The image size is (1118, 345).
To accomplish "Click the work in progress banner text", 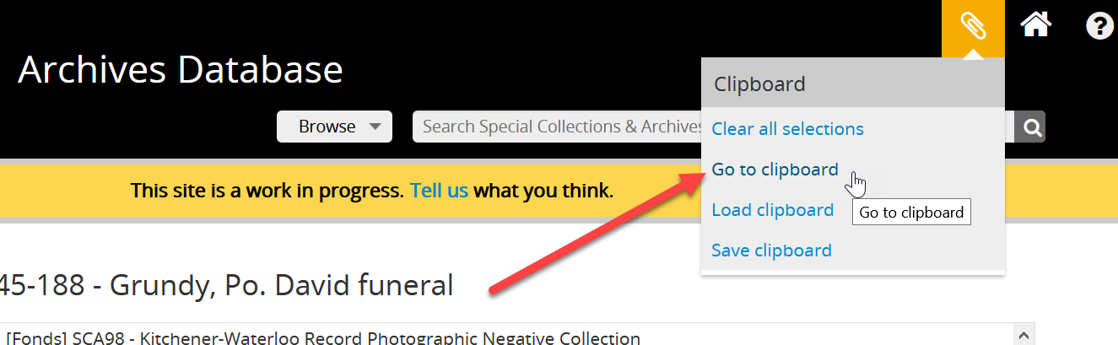I will 267,191.
